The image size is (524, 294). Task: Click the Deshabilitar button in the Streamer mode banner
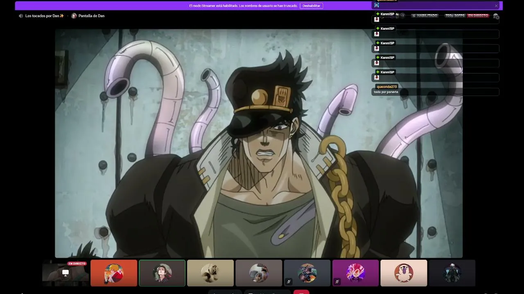(x=311, y=6)
